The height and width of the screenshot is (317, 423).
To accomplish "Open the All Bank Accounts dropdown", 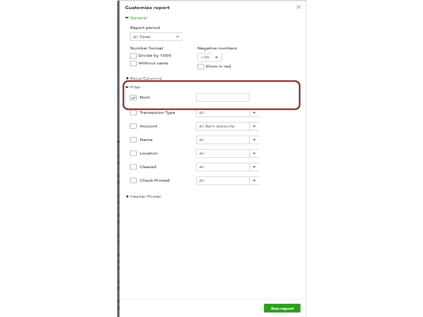I will [254, 126].
